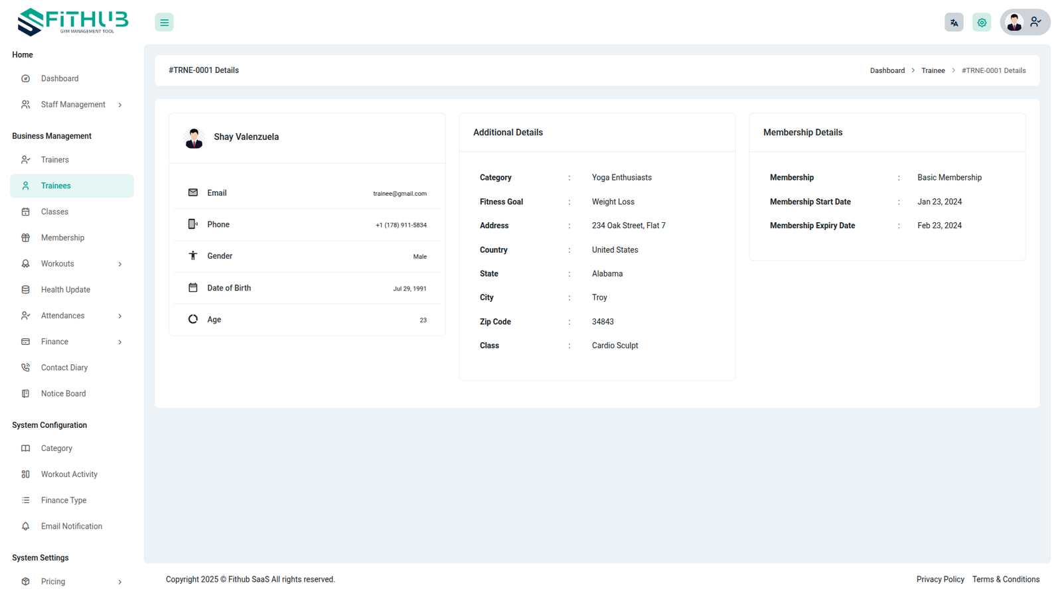This screenshot has width=1062, height=597.
Task: Click the Email Notification bell icon
Action: (x=26, y=527)
